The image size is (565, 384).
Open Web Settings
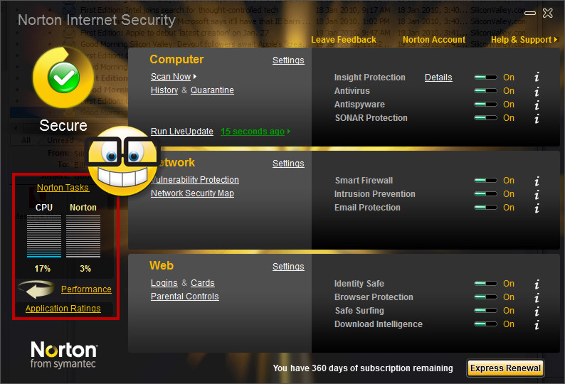click(288, 266)
